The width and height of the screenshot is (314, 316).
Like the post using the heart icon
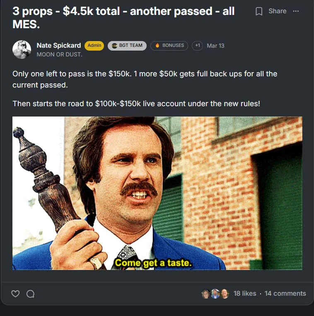click(15, 294)
